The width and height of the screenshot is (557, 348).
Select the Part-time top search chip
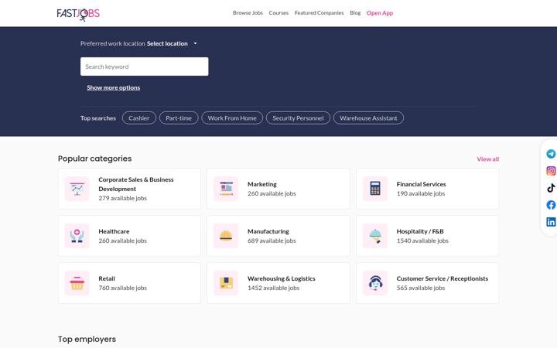pos(179,118)
